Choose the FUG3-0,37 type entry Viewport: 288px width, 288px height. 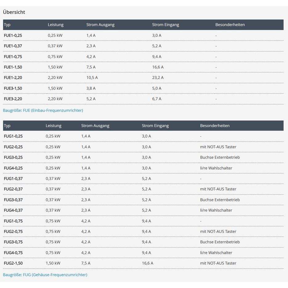click(x=13, y=200)
